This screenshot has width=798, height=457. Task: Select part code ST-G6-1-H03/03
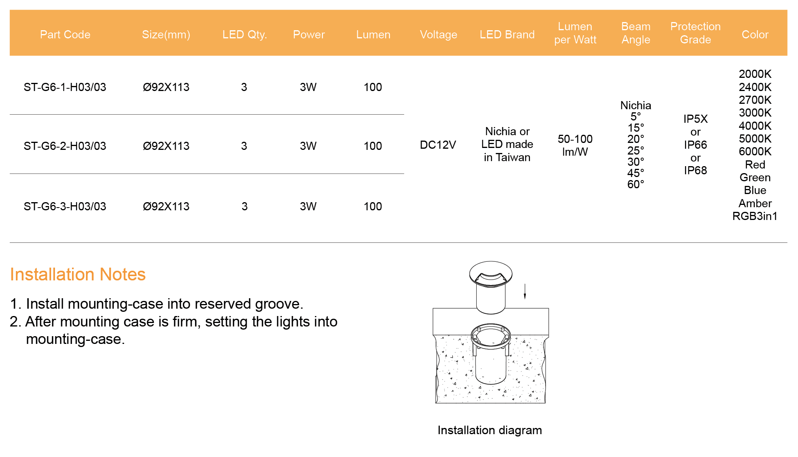click(x=65, y=87)
